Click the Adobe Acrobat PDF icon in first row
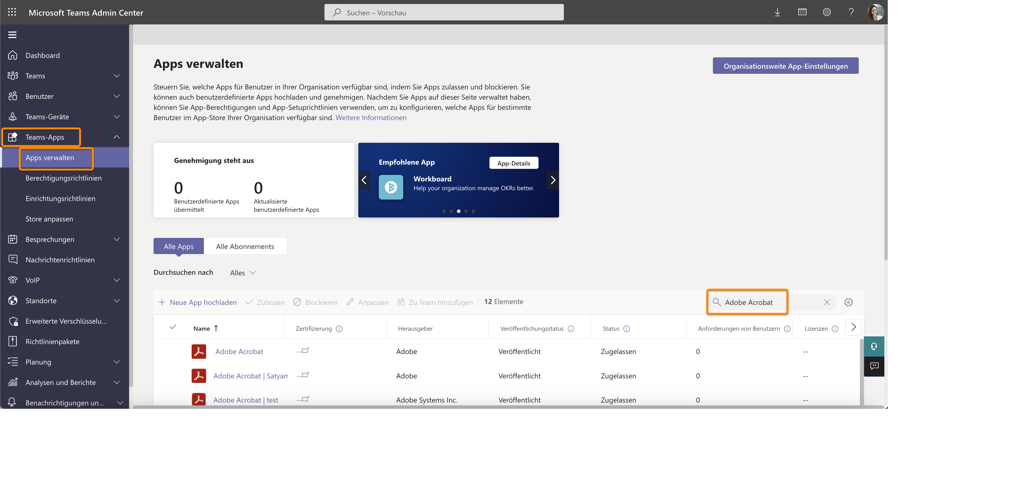This screenshot has width=1018, height=486. [199, 351]
